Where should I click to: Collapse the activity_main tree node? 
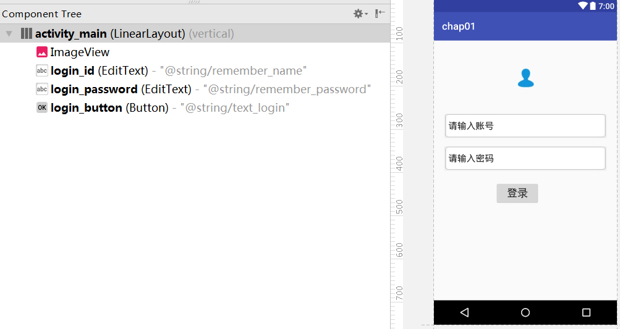9,34
